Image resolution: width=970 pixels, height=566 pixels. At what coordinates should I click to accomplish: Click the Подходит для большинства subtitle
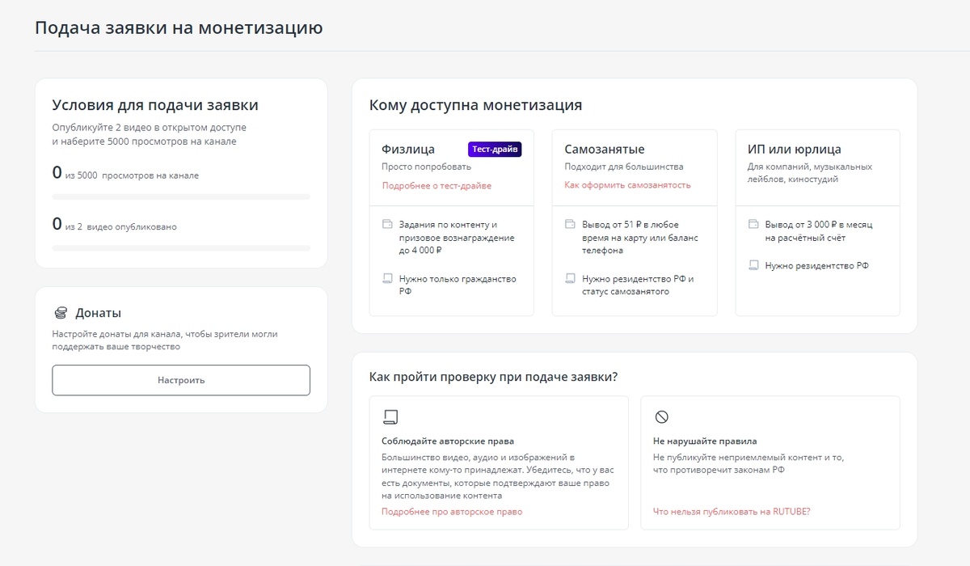(x=624, y=167)
